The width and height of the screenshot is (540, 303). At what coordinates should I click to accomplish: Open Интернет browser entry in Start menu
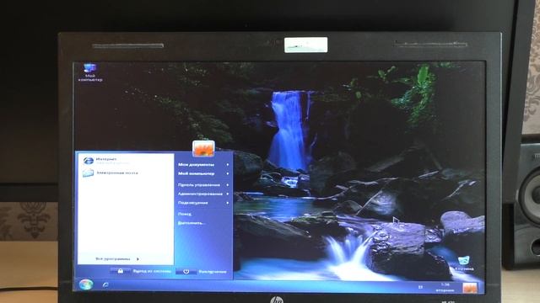tap(105, 161)
